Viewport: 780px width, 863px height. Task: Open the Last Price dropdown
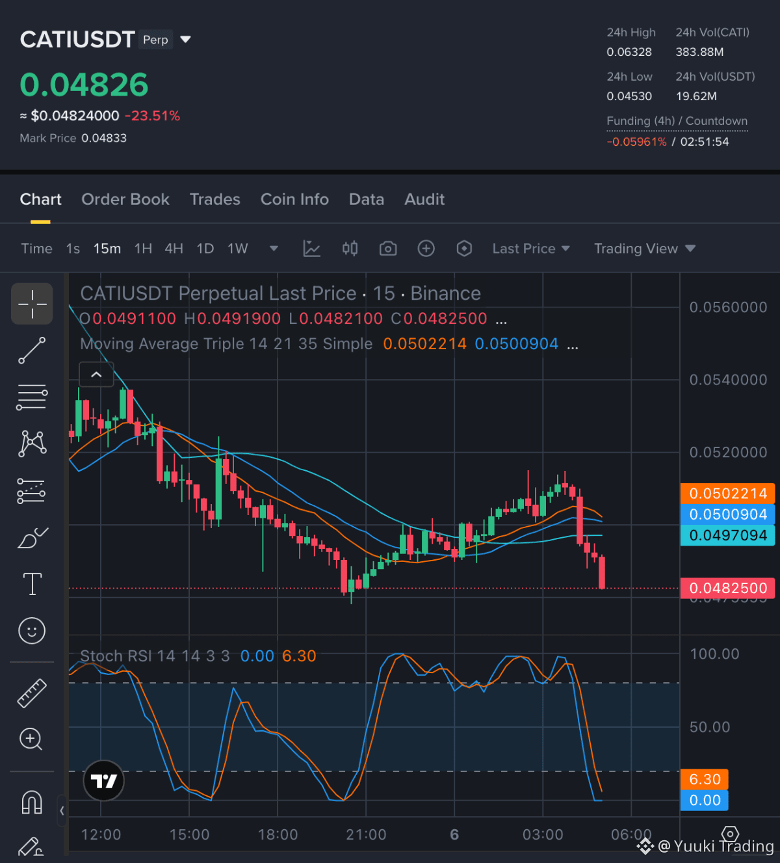pyautogui.click(x=531, y=248)
